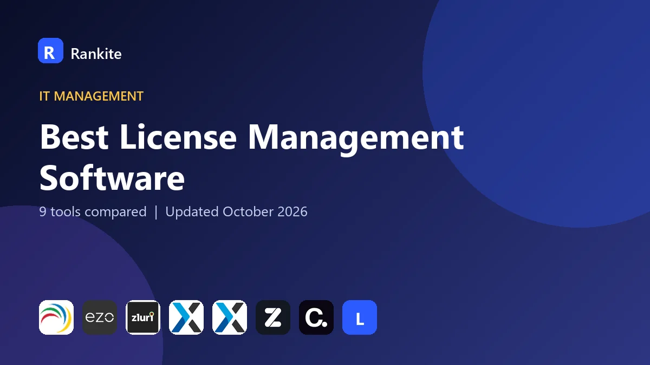This screenshot has width=650, height=365.
Task: Click the 9 tools compared text
Action: click(93, 211)
